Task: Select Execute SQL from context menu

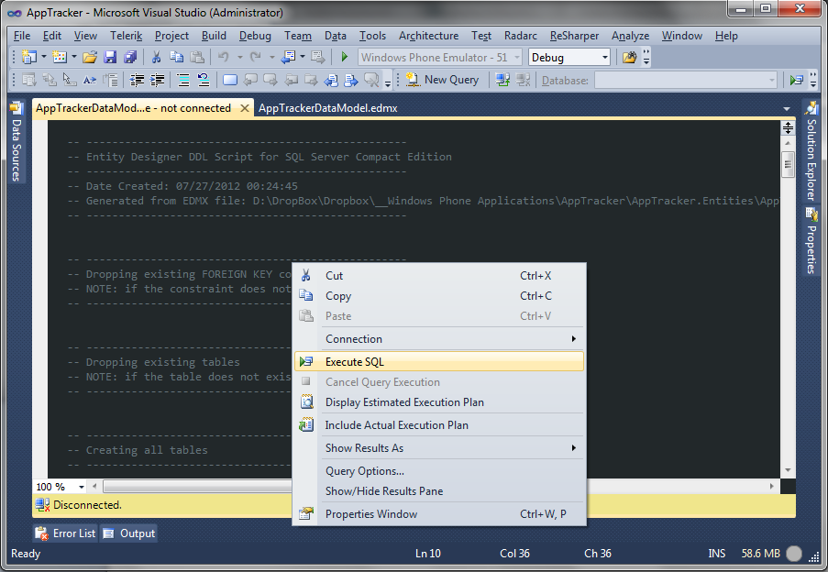Action: pos(439,362)
